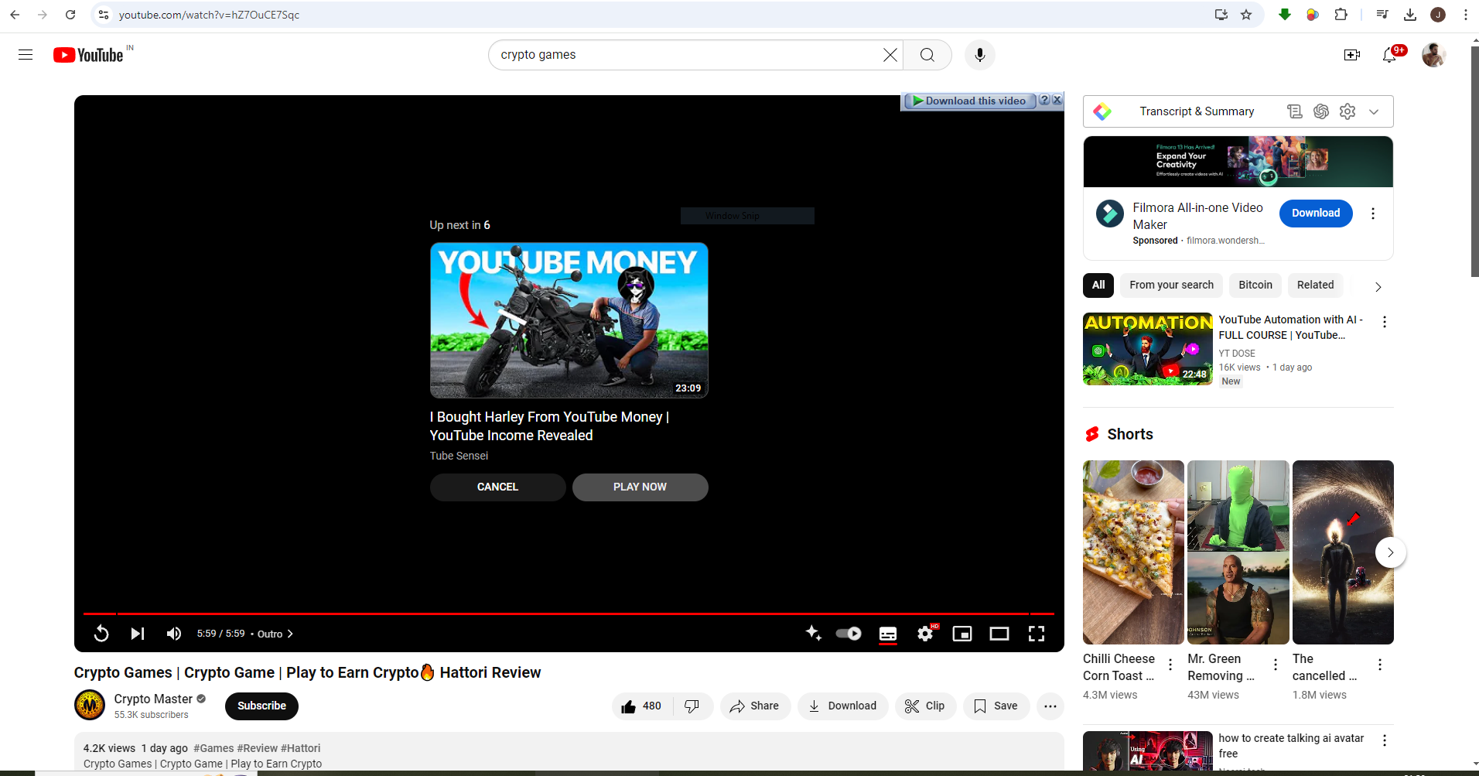Open the Create video button
This screenshot has width=1479, height=776.
(x=1352, y=55)
